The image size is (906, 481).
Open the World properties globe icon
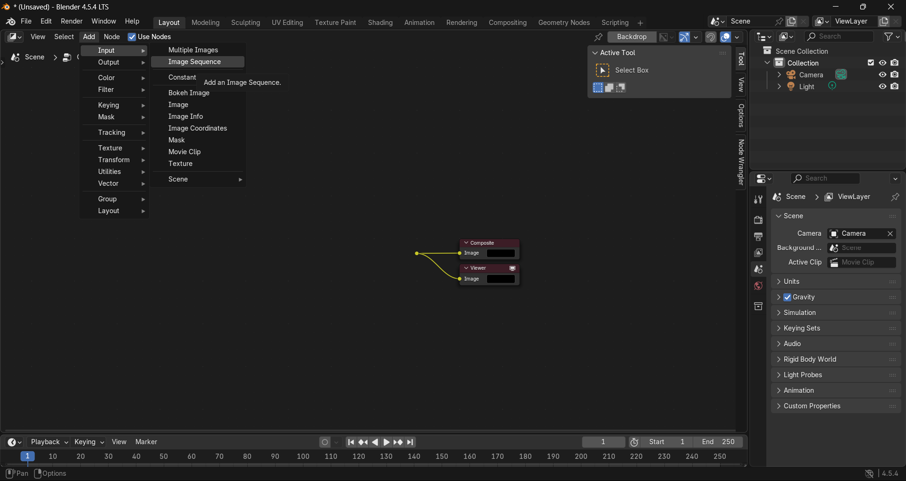pos(758,286)
